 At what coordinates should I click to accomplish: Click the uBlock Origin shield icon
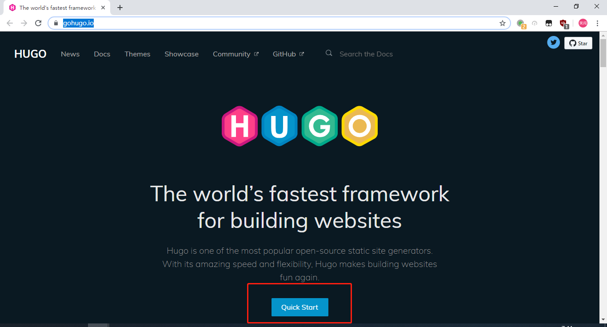pos(563,23)
